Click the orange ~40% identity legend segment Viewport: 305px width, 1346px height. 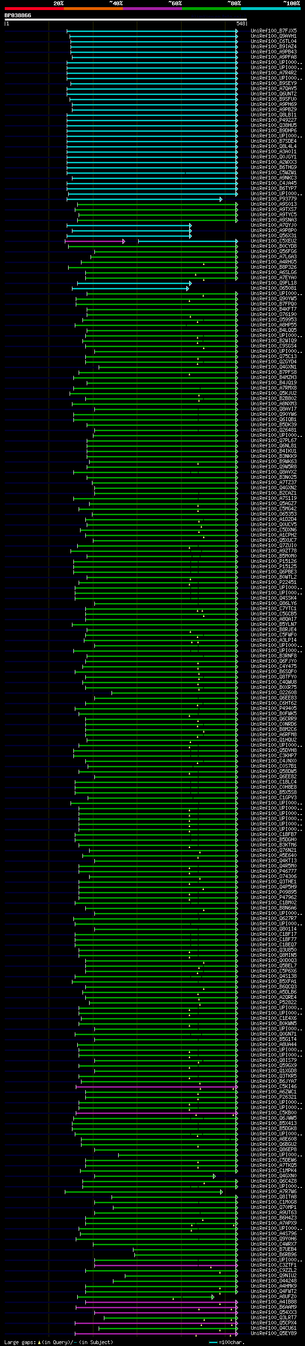(93, 9)
